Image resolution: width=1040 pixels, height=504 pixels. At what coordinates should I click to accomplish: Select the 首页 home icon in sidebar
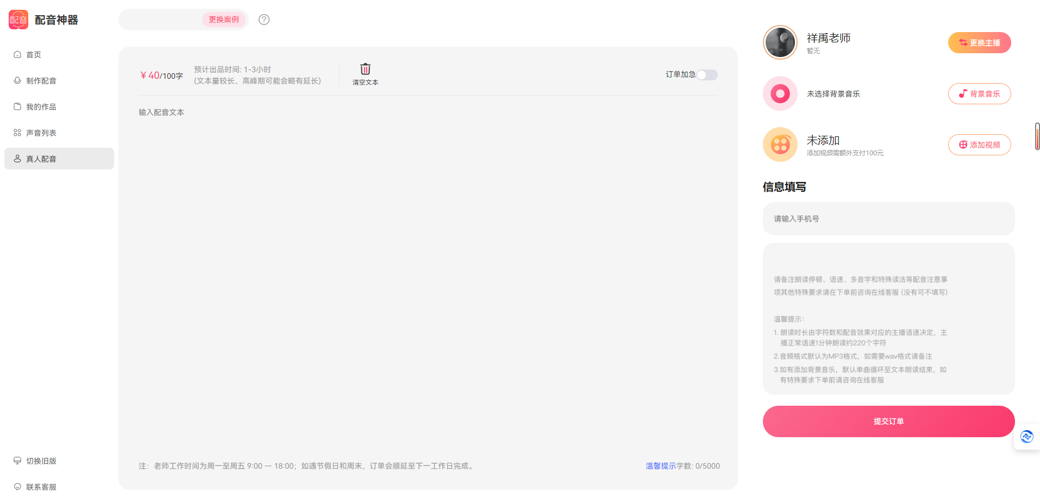[17, 54]
